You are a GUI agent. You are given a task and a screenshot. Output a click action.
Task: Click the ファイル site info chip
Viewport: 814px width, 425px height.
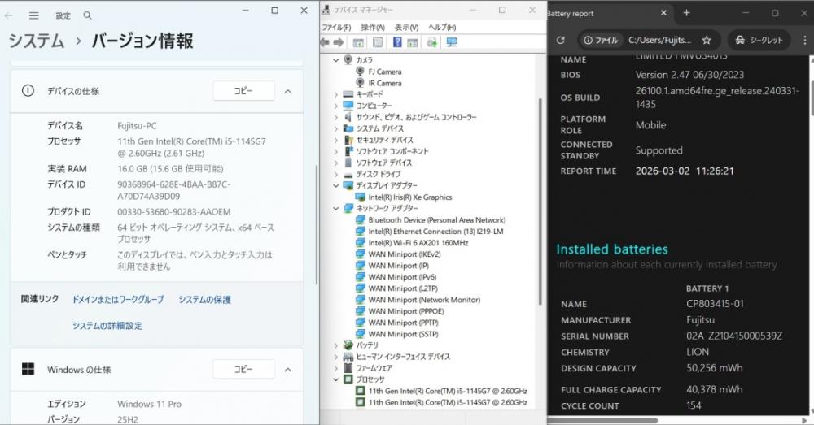click(x=601, y=40)
